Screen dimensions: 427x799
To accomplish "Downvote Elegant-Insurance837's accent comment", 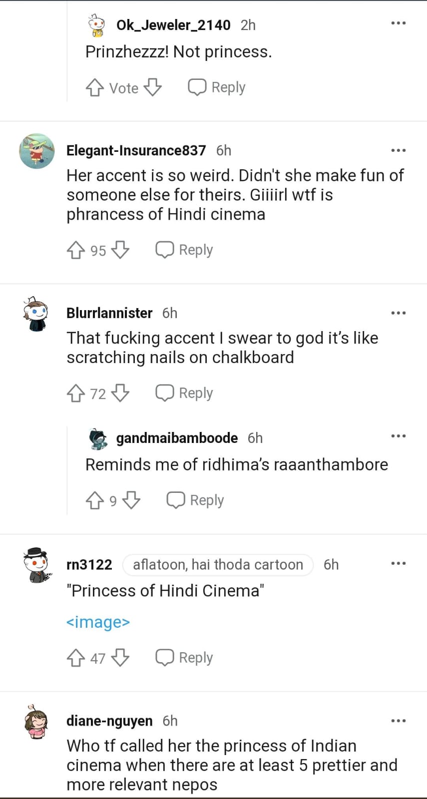I will tap(120, 250).
